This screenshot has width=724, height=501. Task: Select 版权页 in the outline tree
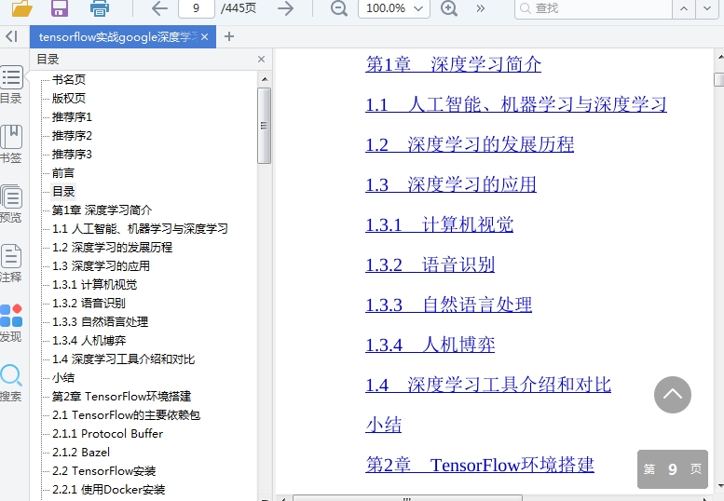tap(69, 99)
